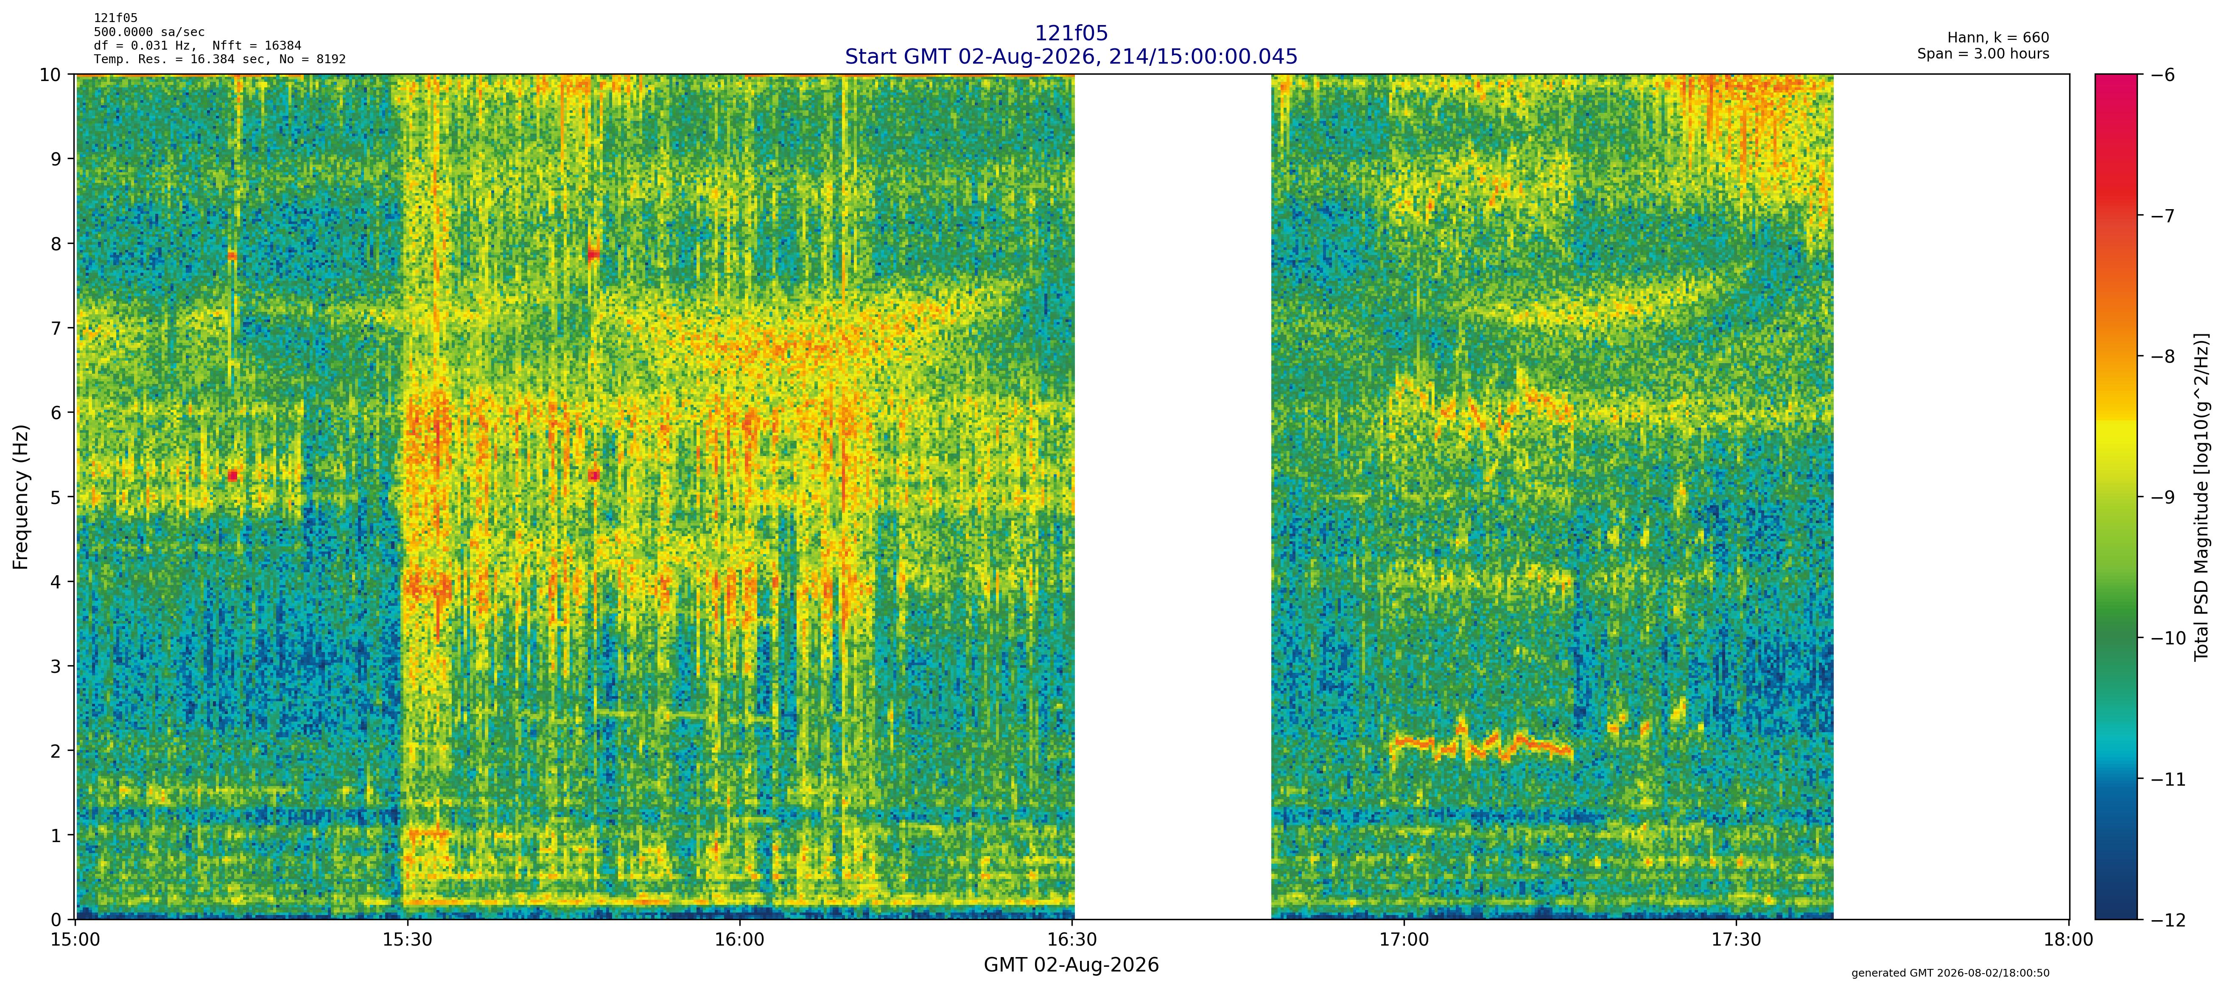
Task: Click the "15:00" time tick label
Action: (76, 938)
